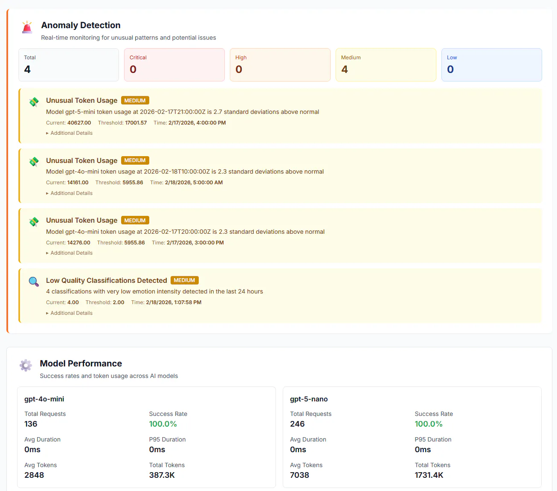The height and width of the screenshot is (491, 557).
Task: Click the real-time monitoring subtitle
Action: point(128,38)
